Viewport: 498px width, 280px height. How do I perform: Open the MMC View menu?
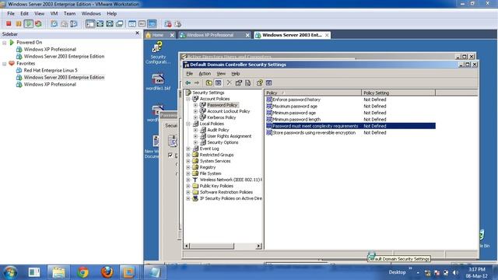pos(221,74)
